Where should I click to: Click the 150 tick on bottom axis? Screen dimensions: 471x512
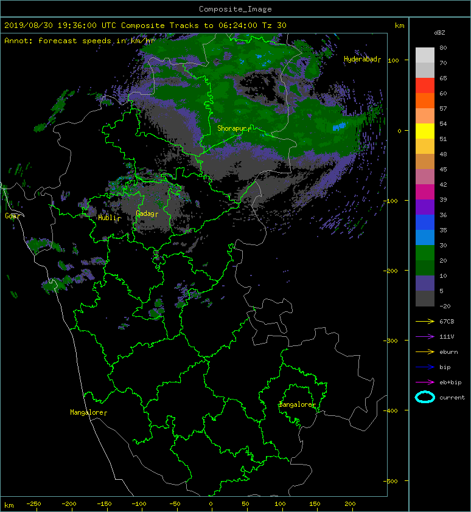pyautogui.click(x=315, y=504)
